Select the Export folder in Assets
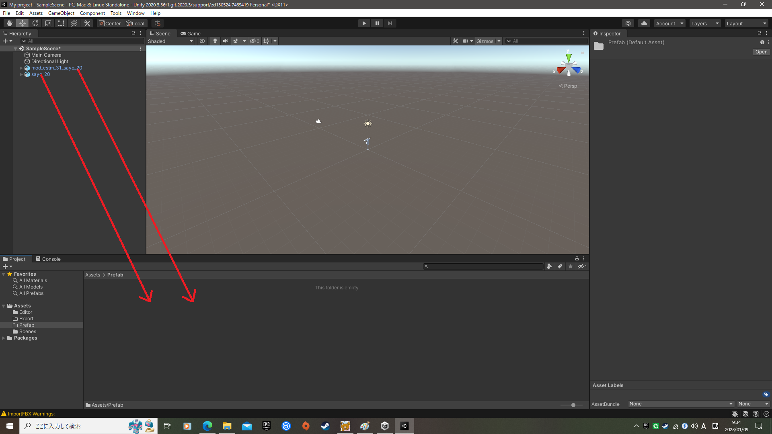Viewport: 772px width, 434px height. [26, 319]
